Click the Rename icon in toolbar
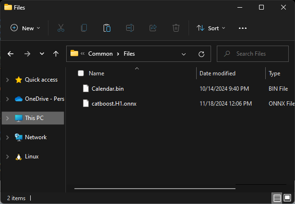The height and width of the screenshot is (204, 295). (130, 28)
